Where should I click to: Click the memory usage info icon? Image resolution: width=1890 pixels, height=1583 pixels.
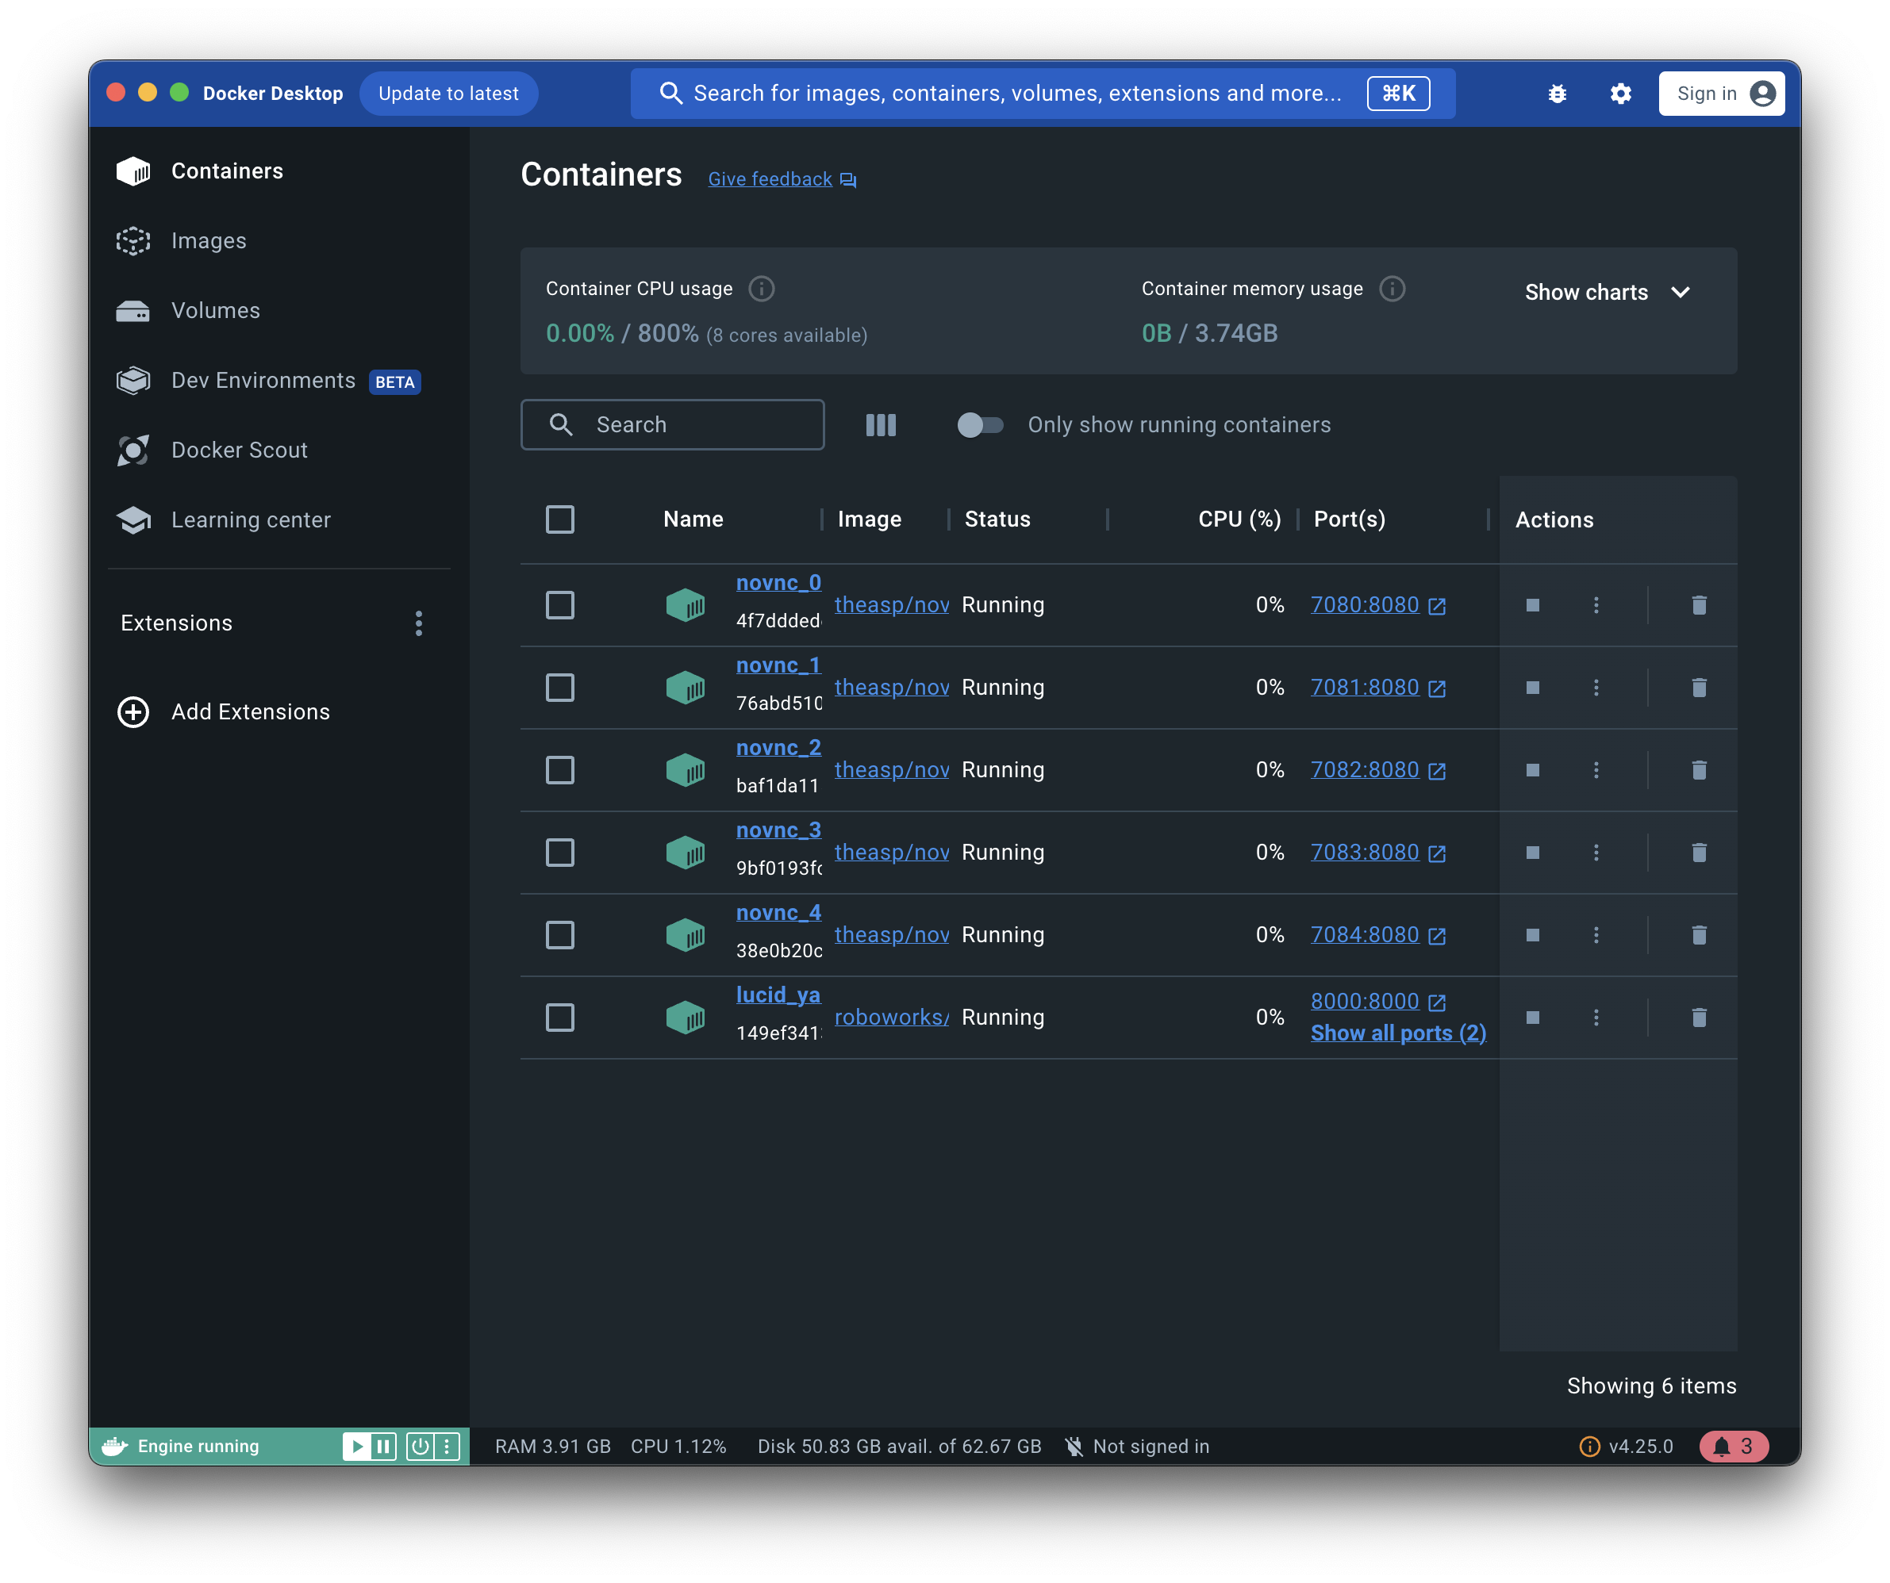tap(1392, 289)
